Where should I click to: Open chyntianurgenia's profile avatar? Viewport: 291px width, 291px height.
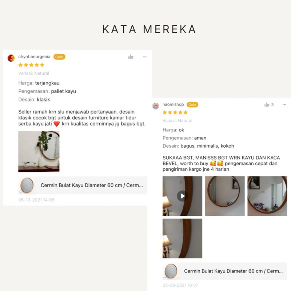(11, 58)
